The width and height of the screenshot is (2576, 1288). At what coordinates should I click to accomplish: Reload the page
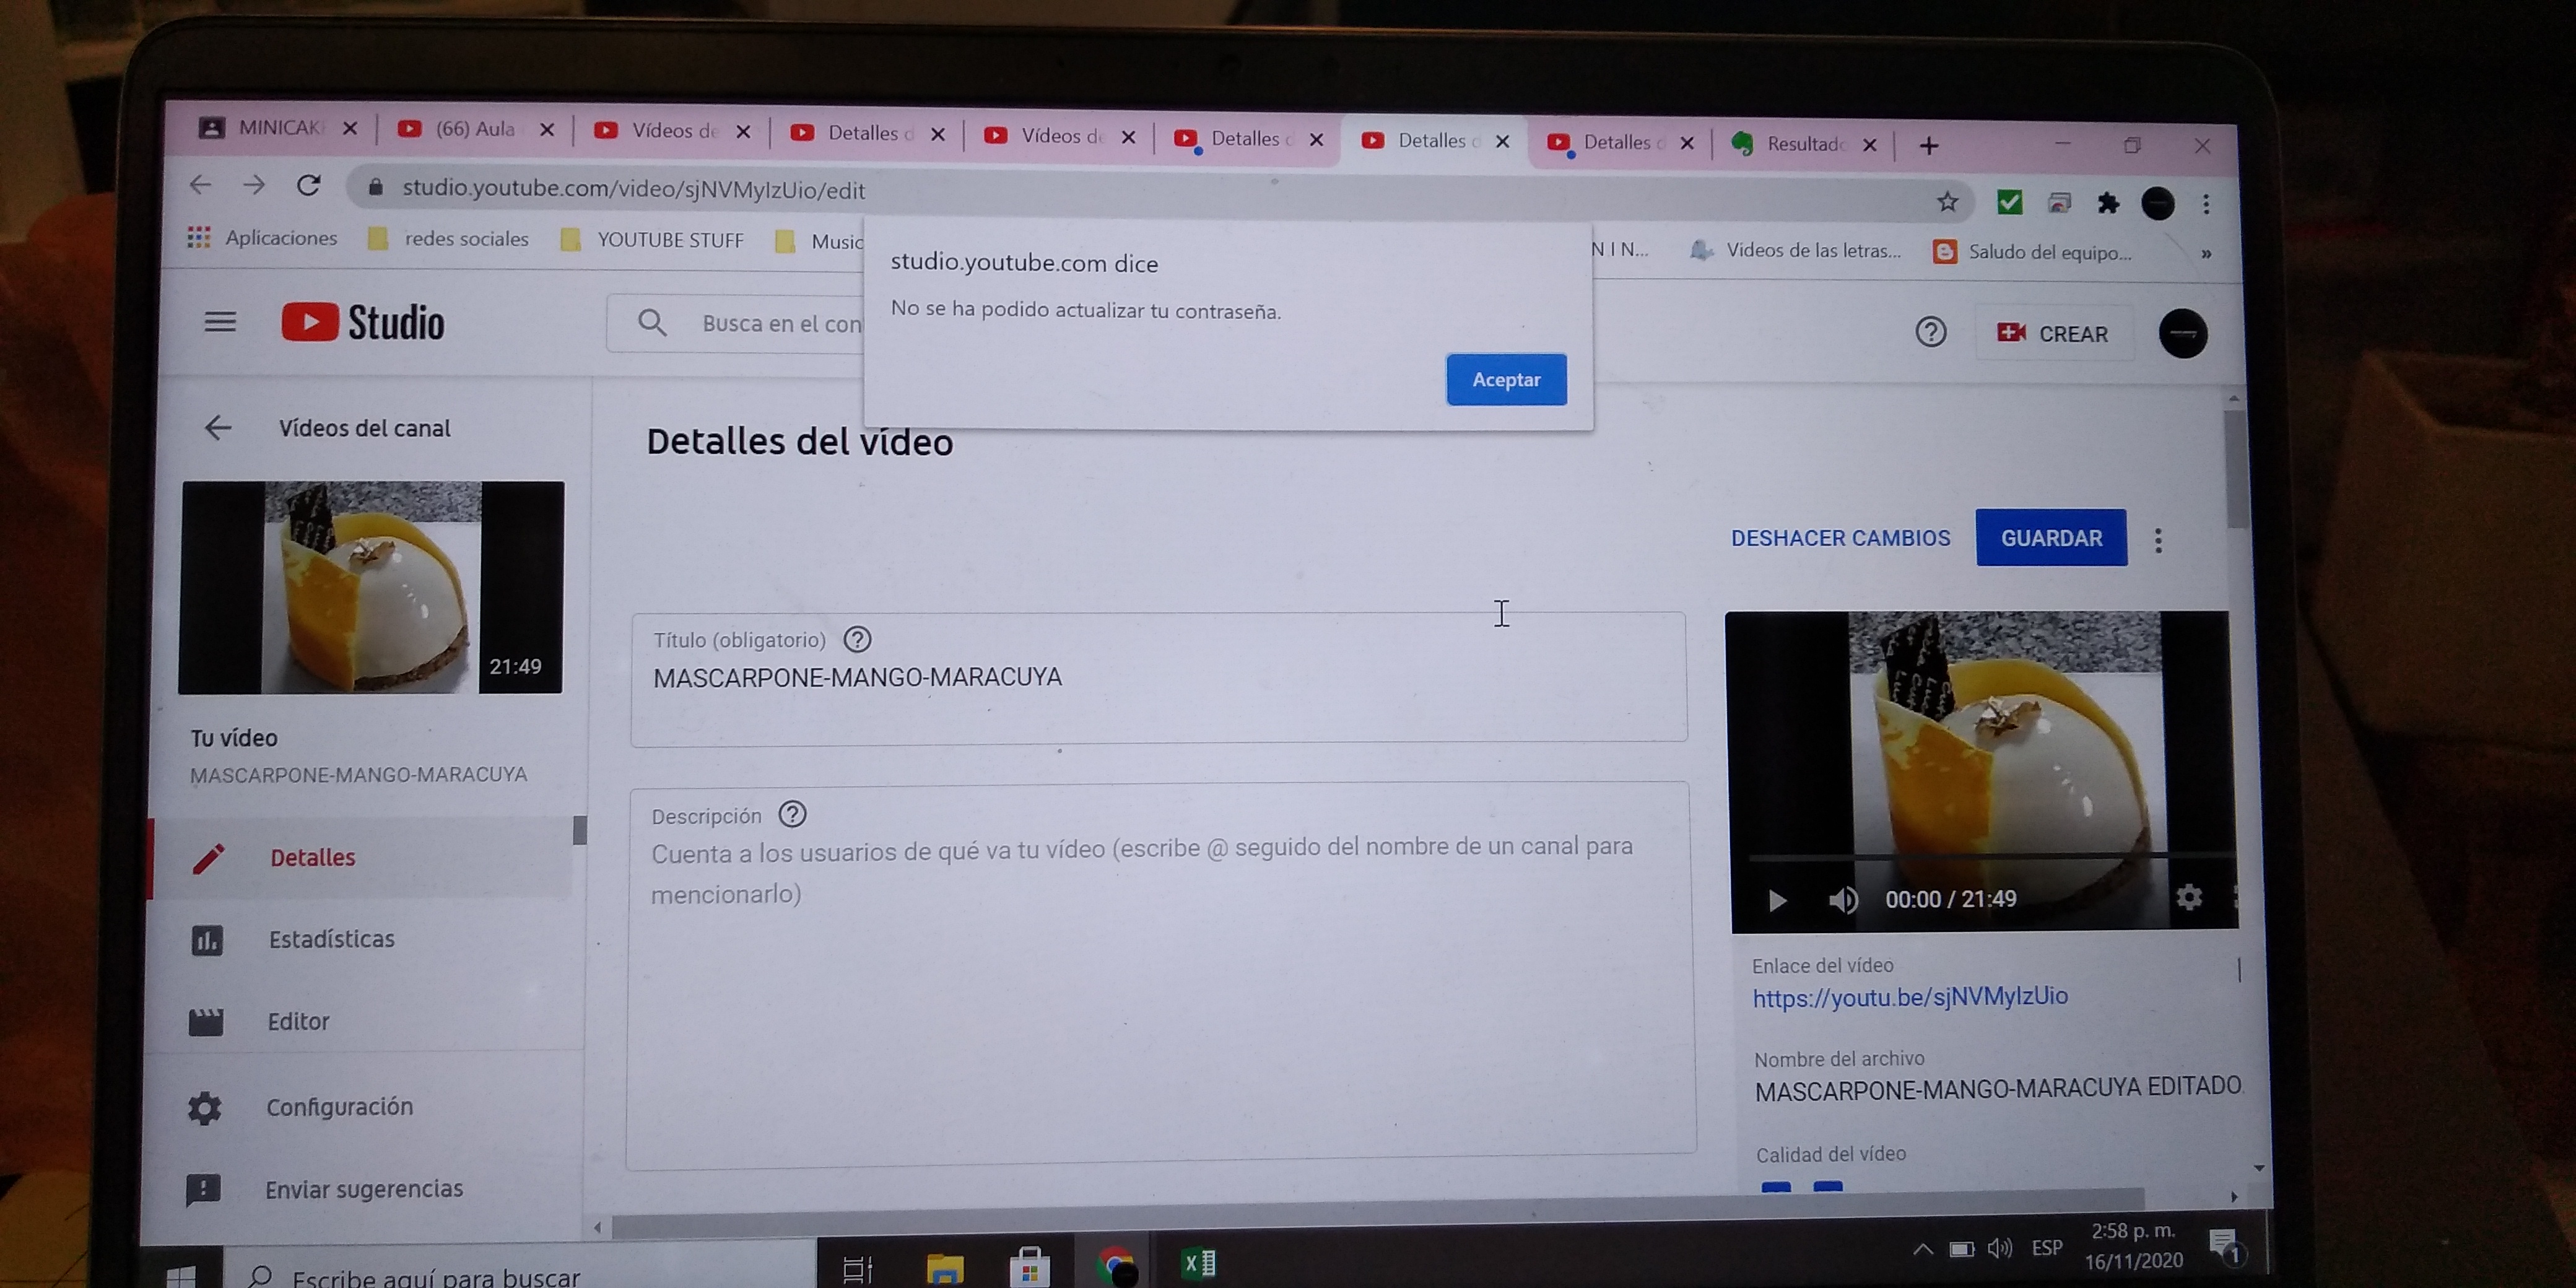pyautogui.click(x=309, y=186)
